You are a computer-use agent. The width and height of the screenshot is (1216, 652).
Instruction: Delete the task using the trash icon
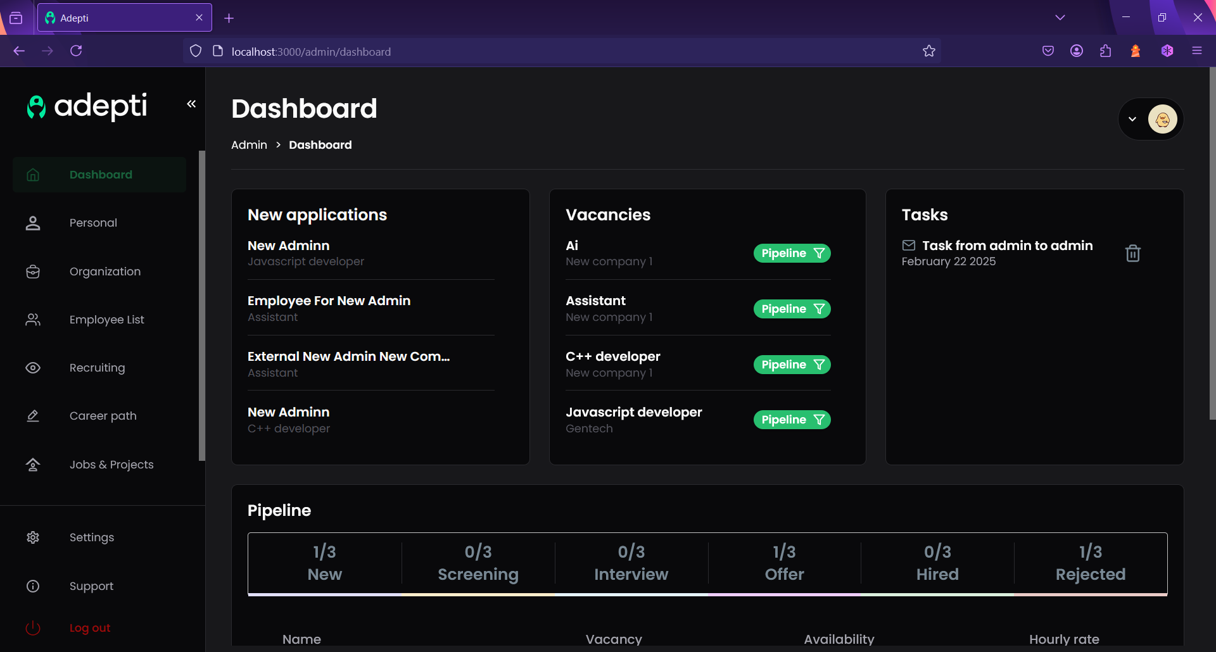(1132, 253)
